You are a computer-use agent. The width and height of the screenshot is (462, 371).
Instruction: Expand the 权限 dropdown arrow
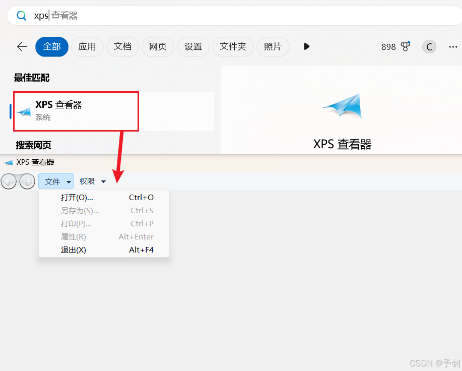coord(103,182)
